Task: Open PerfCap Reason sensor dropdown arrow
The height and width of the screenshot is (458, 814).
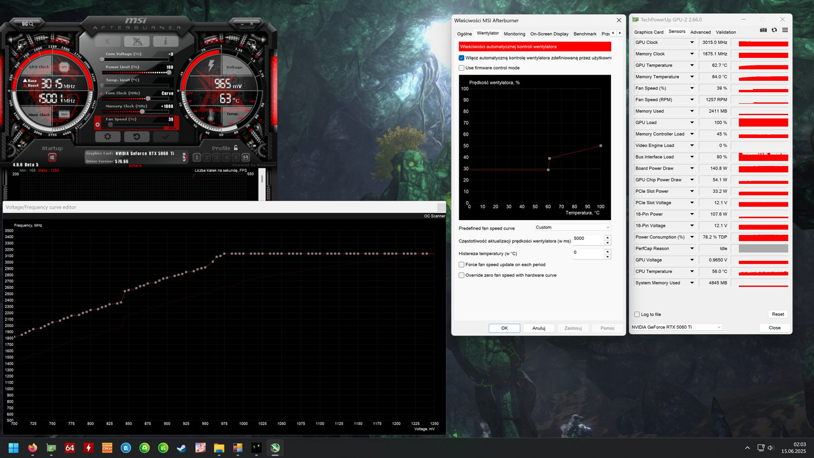Action: click(x=692, y=249)
